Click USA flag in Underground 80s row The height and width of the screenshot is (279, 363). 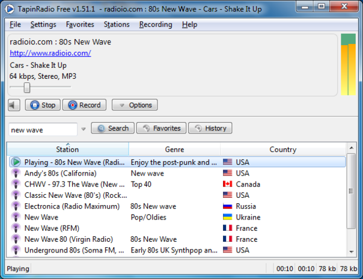coord(227,250)
